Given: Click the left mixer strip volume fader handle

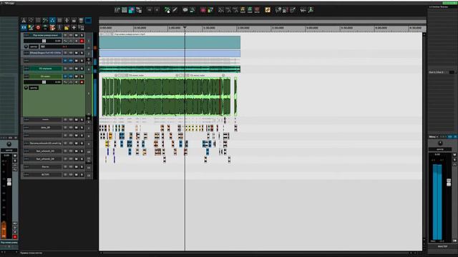Looking at the screenshot, I should pyautogui.click(x=9, y=182).
